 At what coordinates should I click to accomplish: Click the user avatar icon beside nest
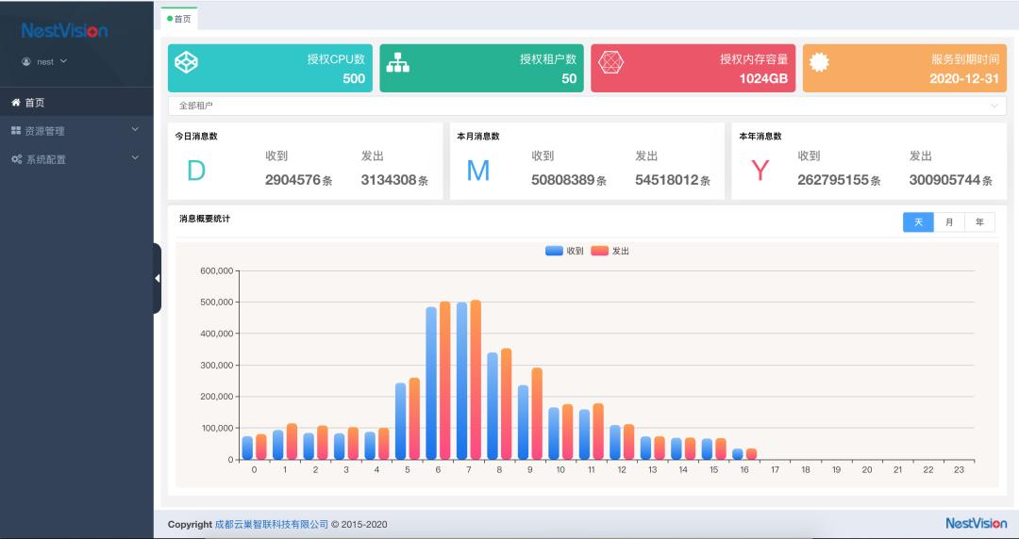tap(26, 61)
